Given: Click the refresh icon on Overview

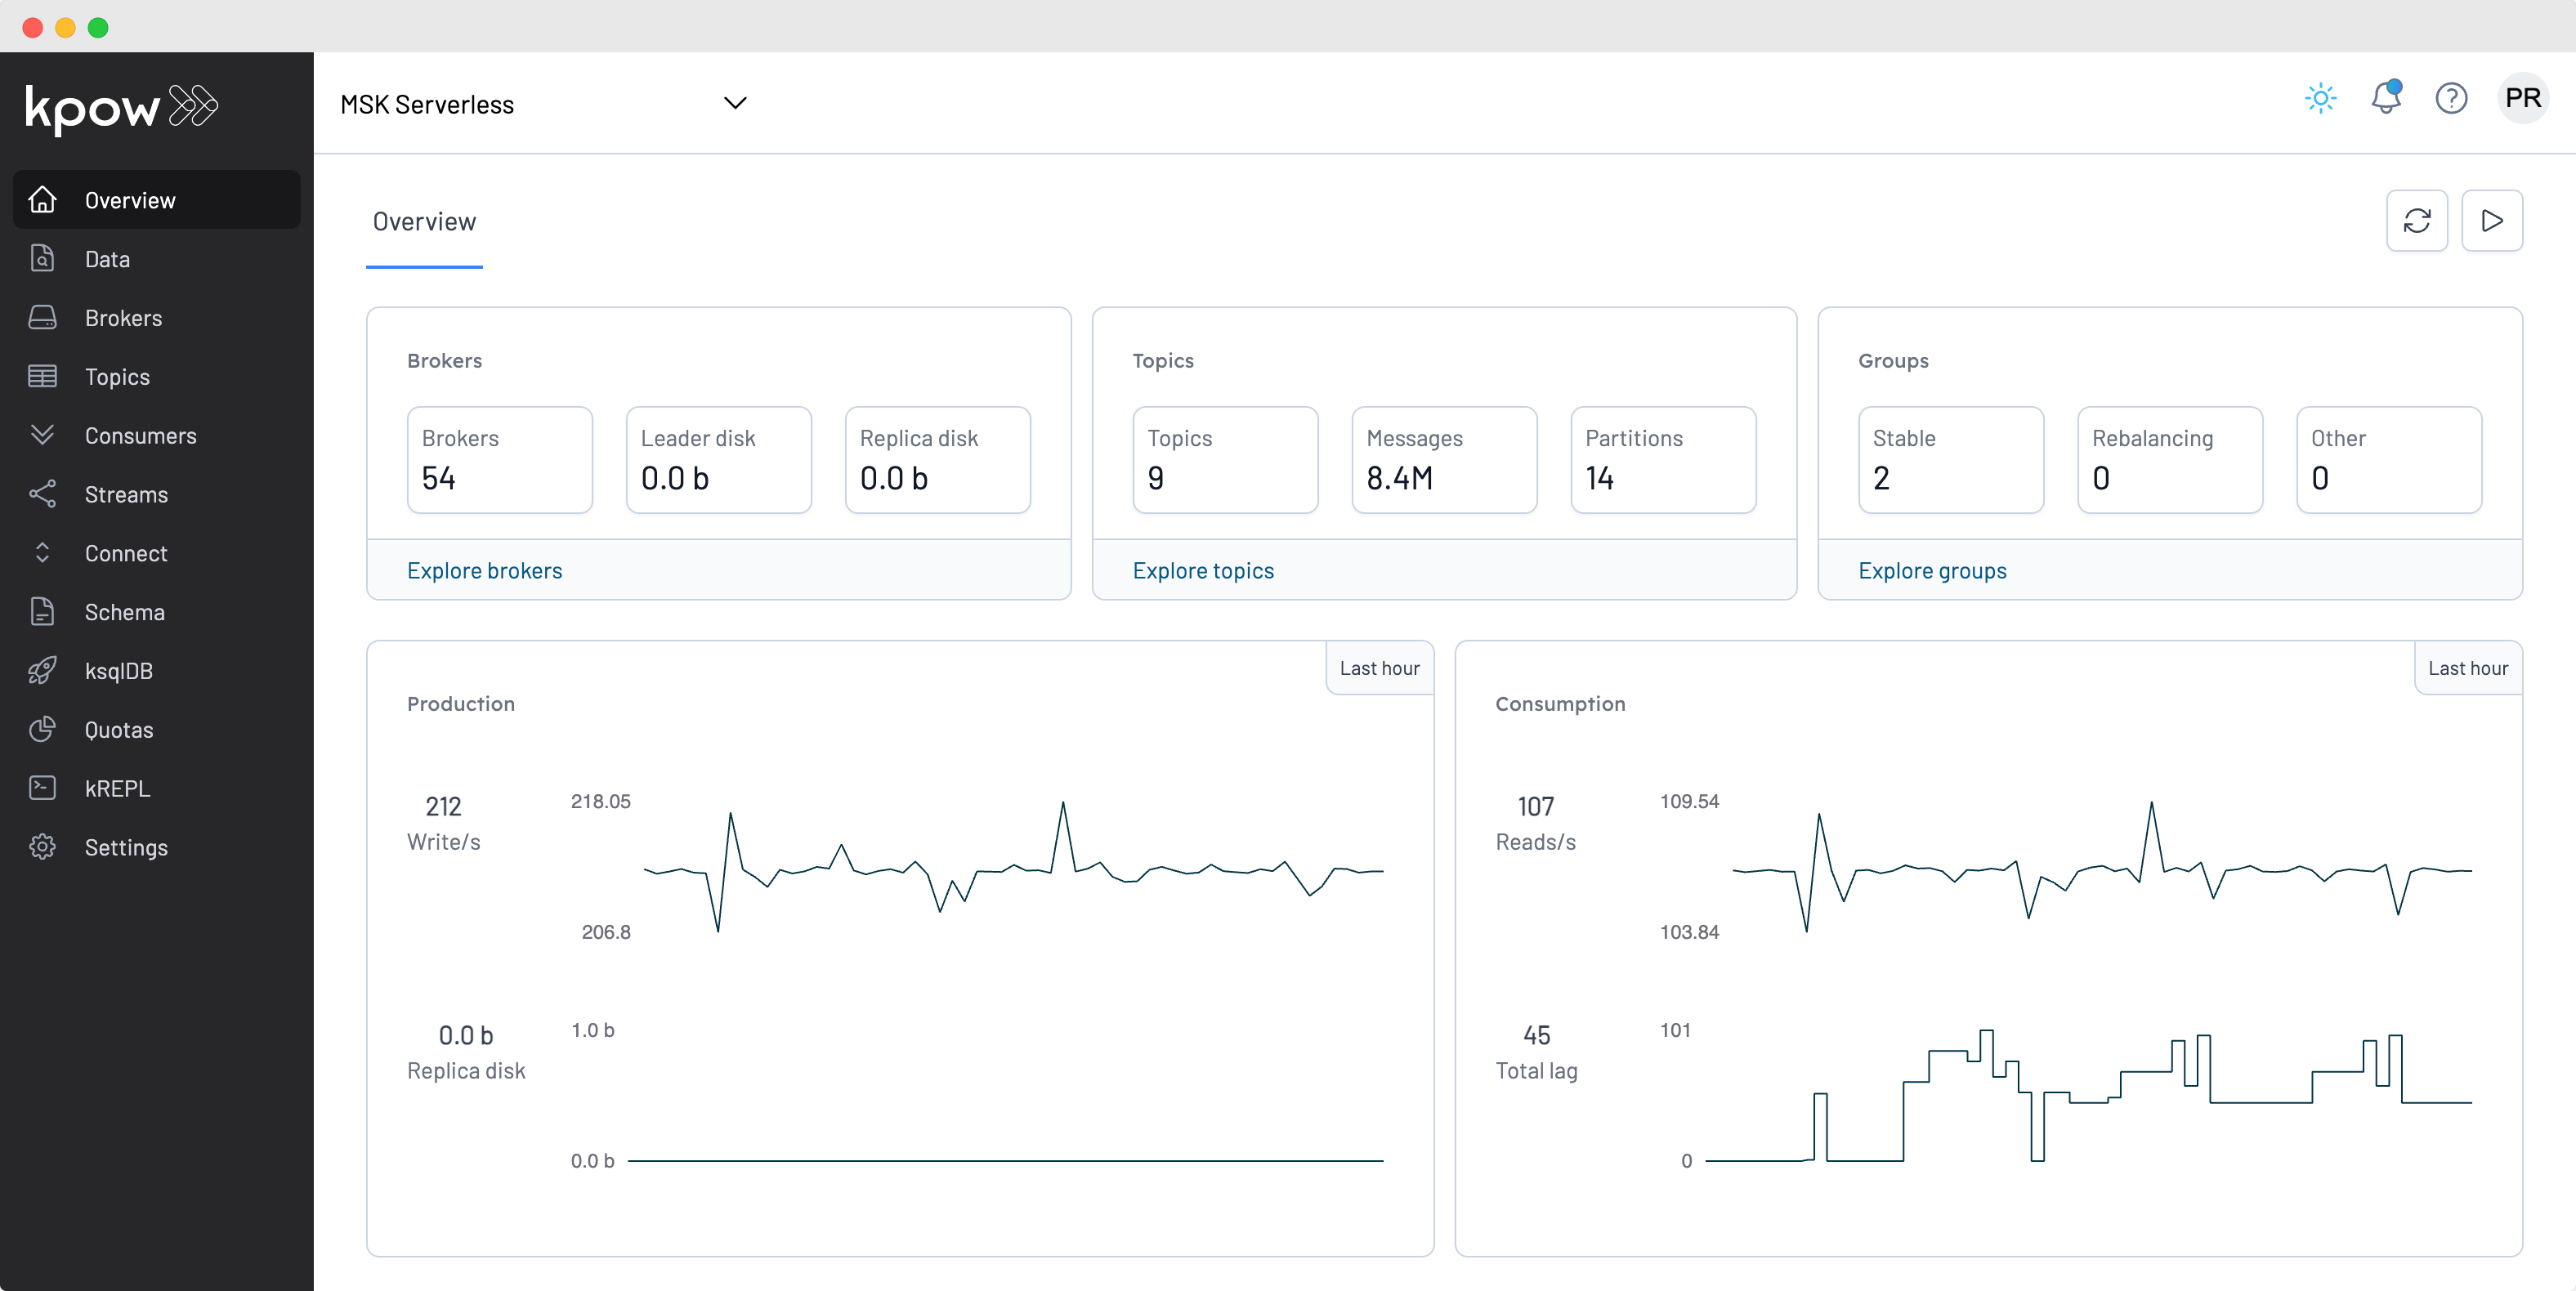Looking at the screenshot, I should 2418,219.
